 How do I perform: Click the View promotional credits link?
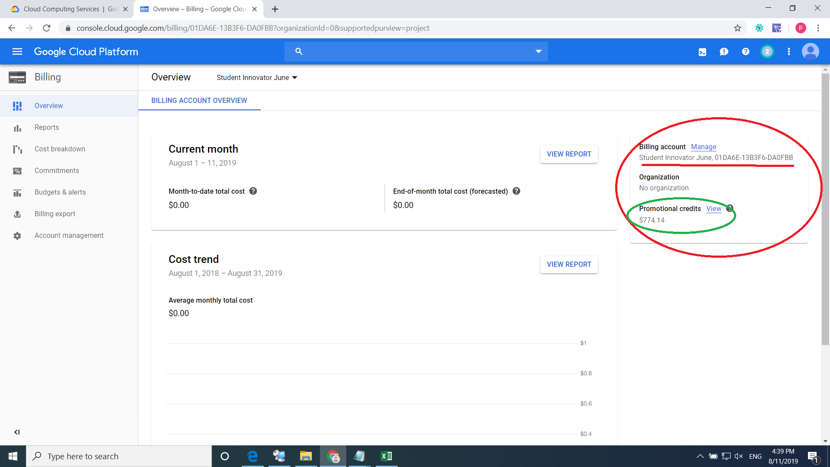point(714,209)
